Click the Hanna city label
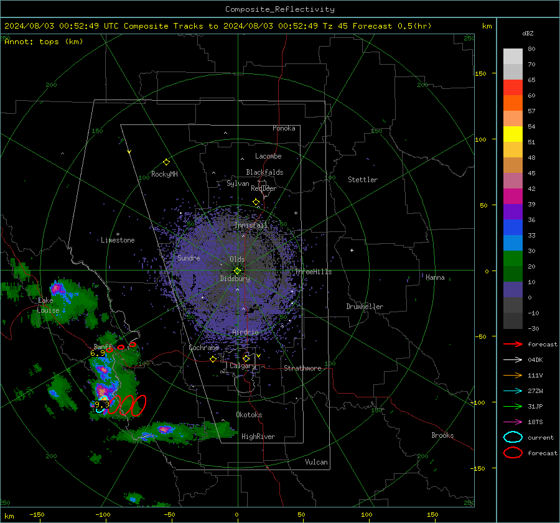560x523 pixels. pyautogui.click(x=435, y=277)
